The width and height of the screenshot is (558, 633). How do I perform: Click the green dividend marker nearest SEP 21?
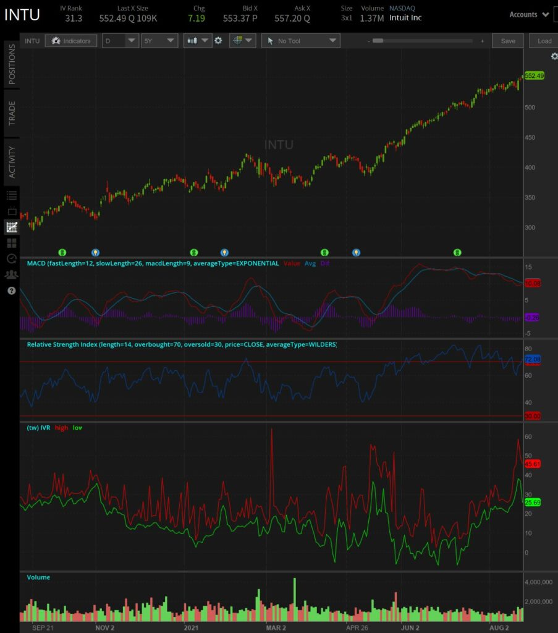coord(62,252)
